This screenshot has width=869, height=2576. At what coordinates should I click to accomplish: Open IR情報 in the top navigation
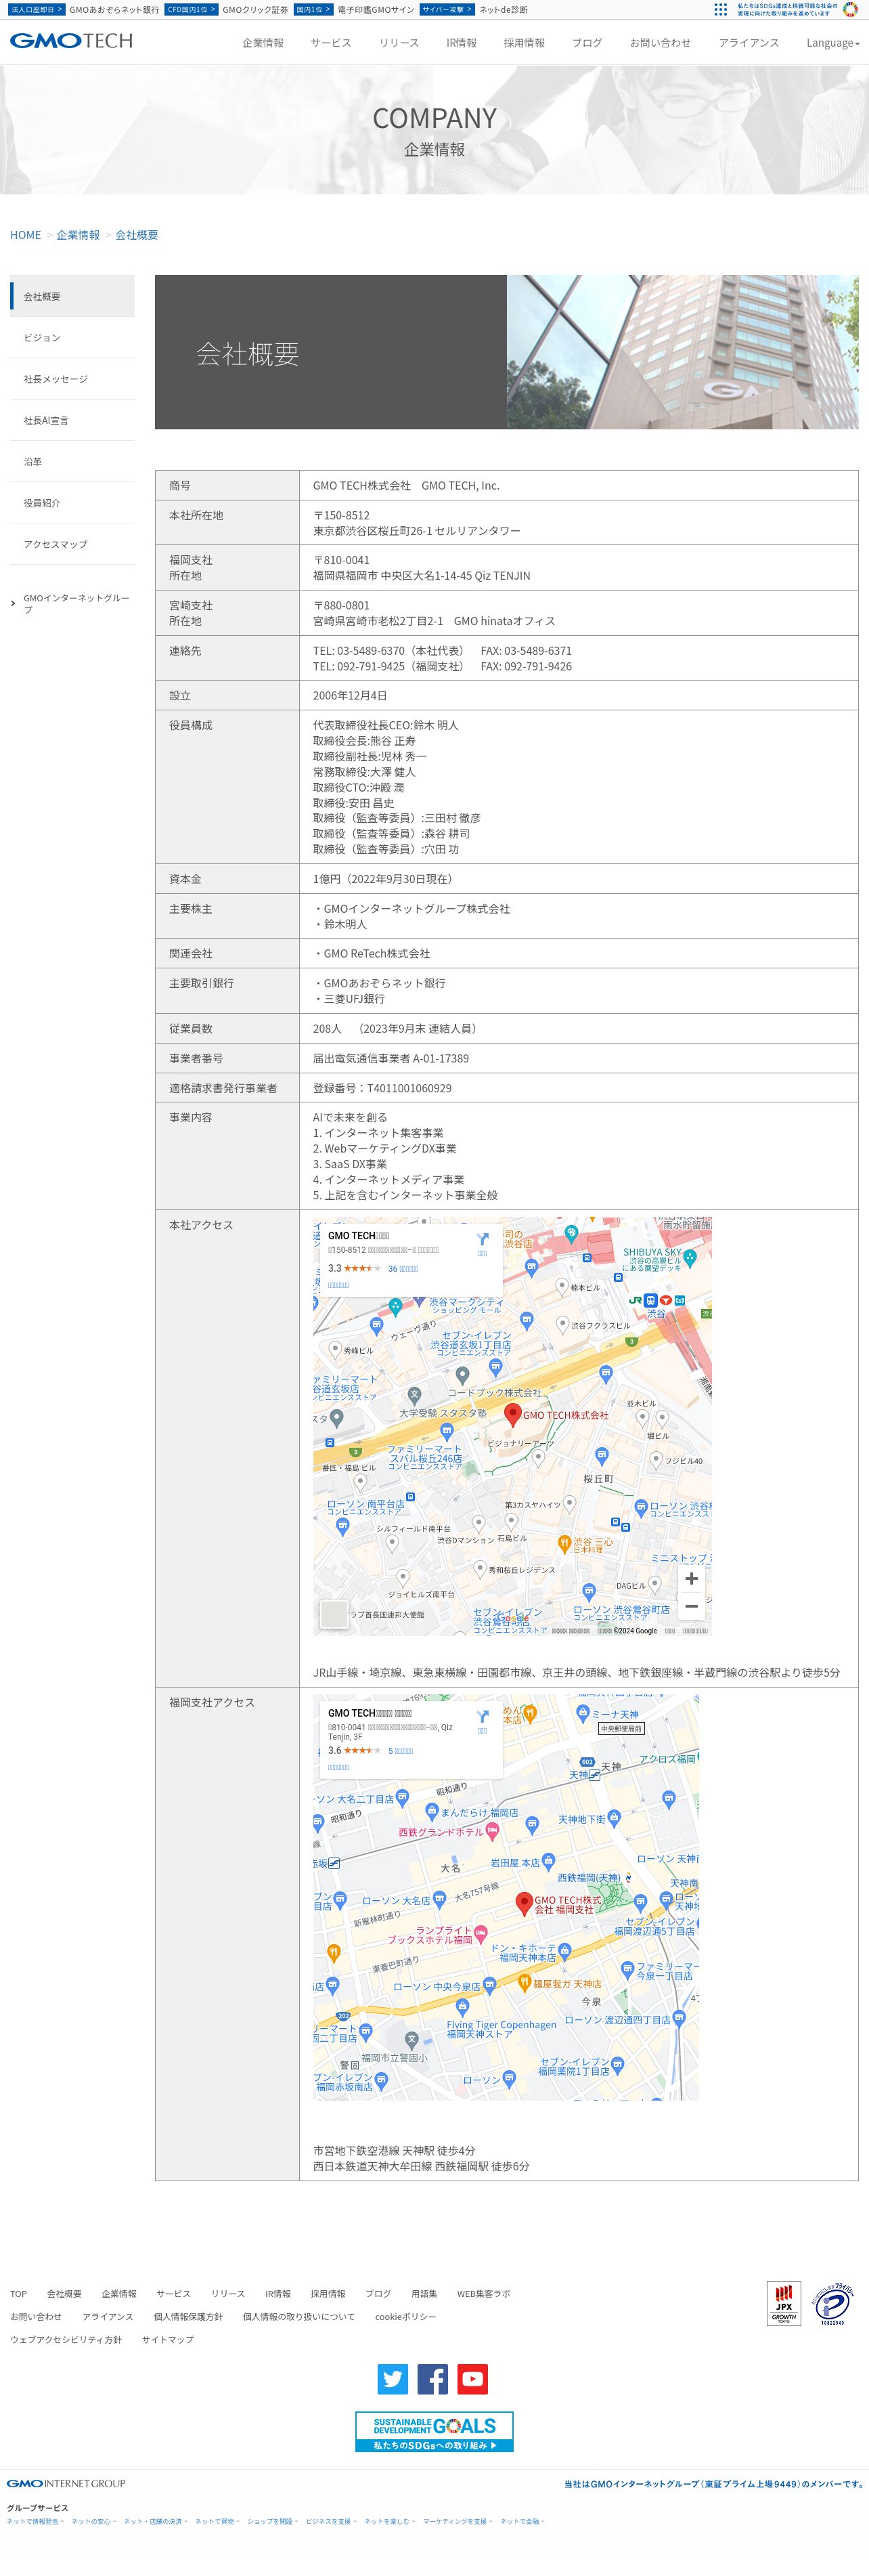[x=462, y=43]
